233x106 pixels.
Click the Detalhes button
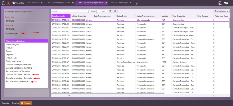pos(15,103)
